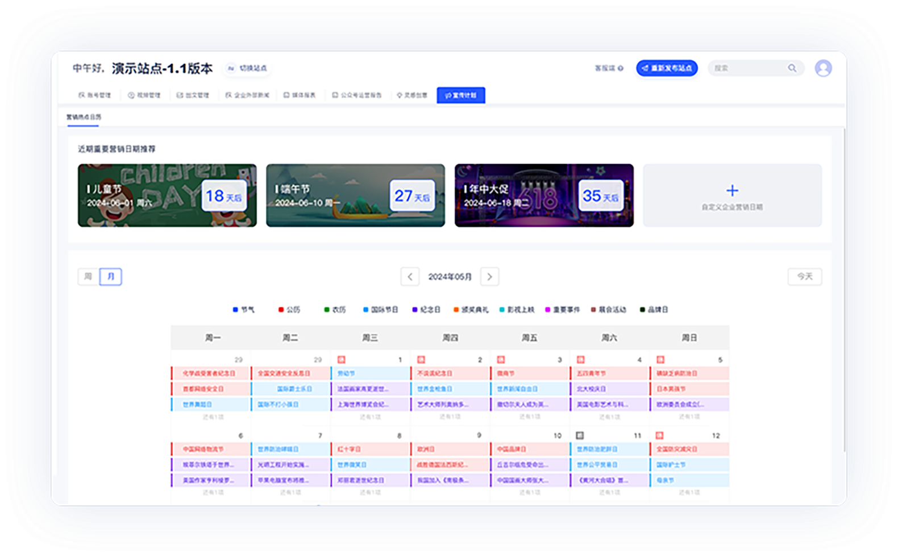Click the red holiday badge on May 1
898x557 pixels.
click(342, 360)
